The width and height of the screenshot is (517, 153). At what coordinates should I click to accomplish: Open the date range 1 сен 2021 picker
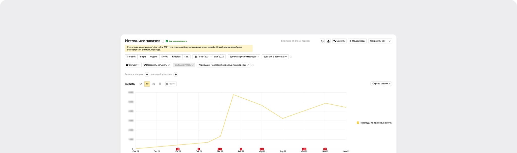click(209, 57)
